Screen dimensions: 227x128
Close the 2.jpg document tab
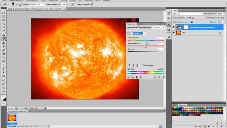coord(65,9)
